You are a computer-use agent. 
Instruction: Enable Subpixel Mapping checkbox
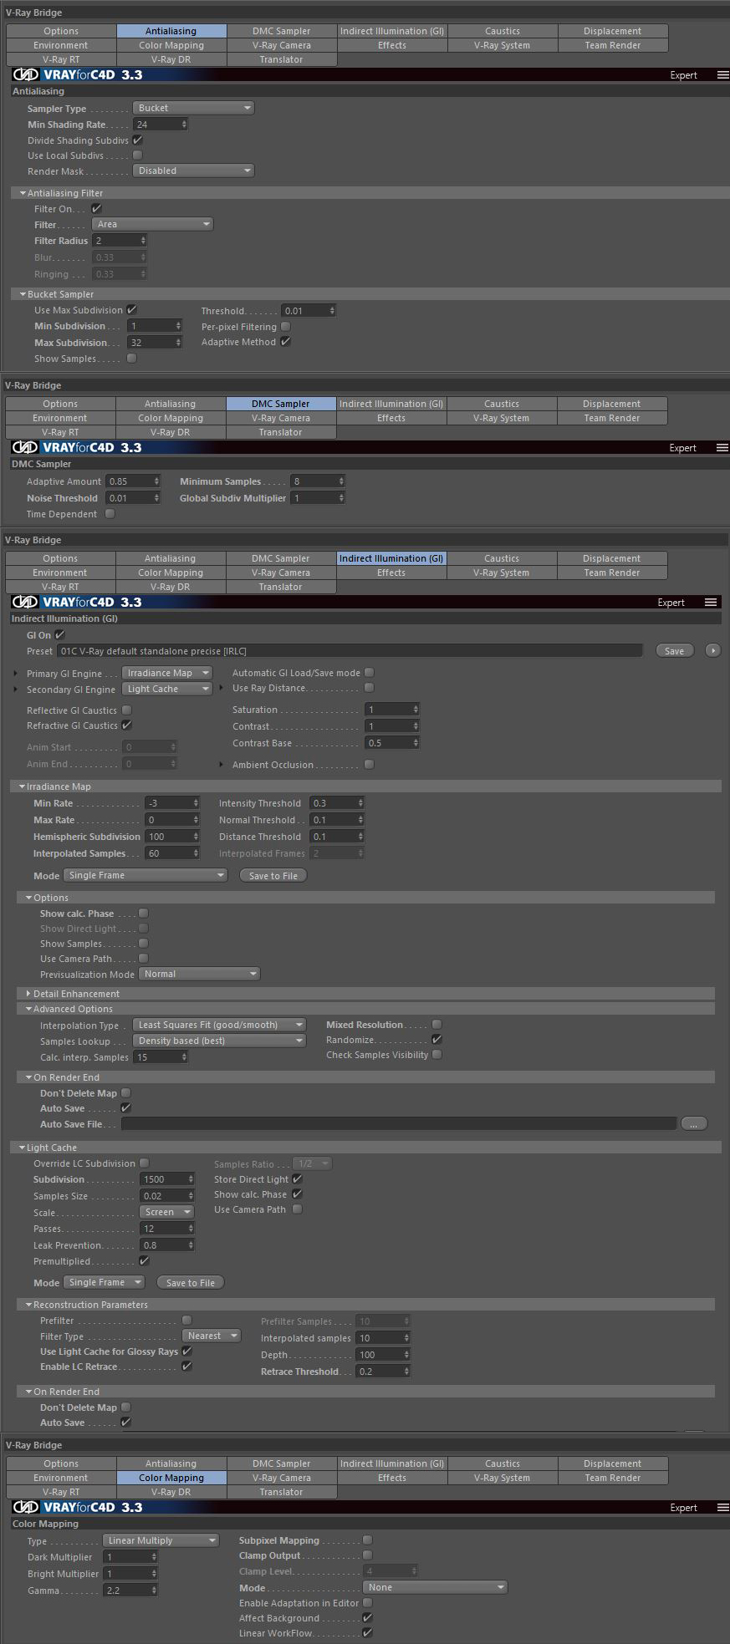click(x=367, y=1540)
